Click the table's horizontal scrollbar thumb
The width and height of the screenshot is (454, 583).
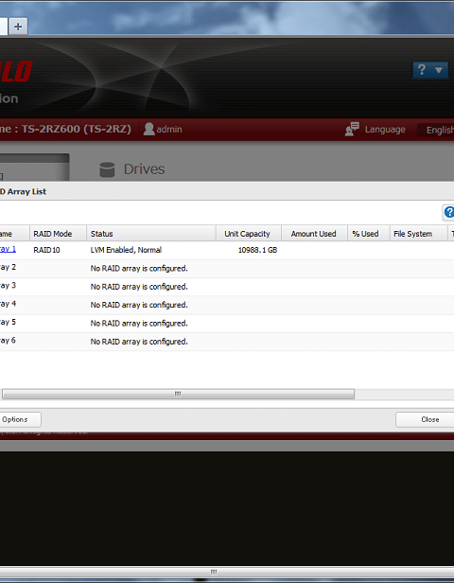click(x=179, y=394)
